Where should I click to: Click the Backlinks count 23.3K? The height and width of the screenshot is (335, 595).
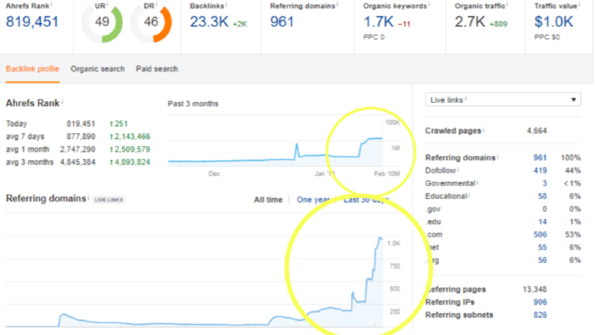point(209,22)
